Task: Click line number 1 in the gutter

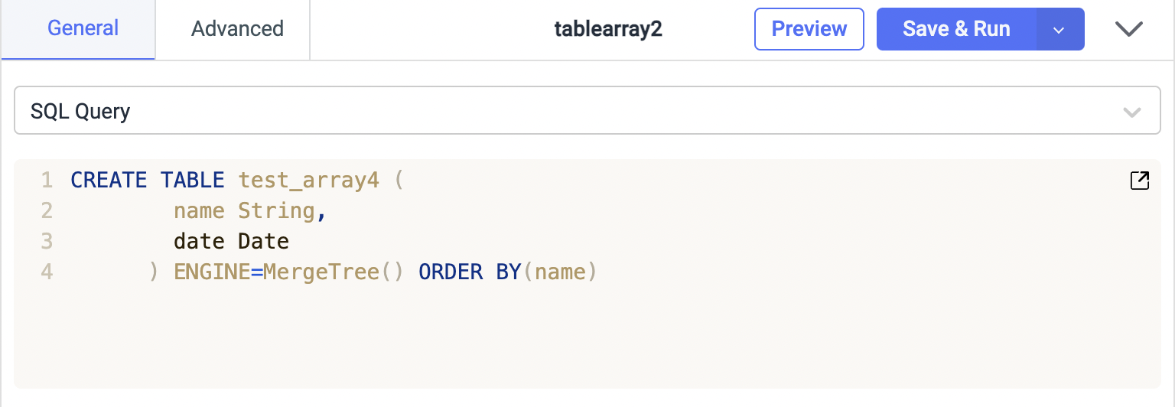Action: pos(47,181)
